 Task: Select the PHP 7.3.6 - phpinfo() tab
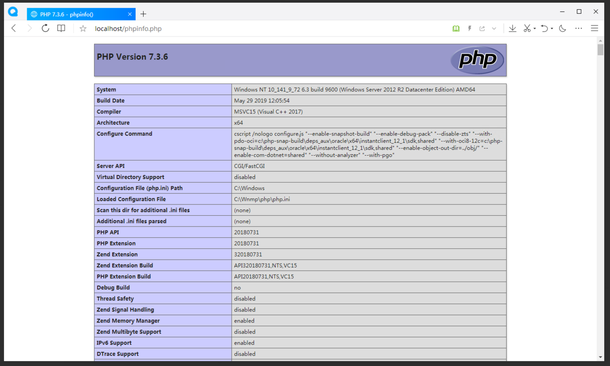[x=74, y=14]
